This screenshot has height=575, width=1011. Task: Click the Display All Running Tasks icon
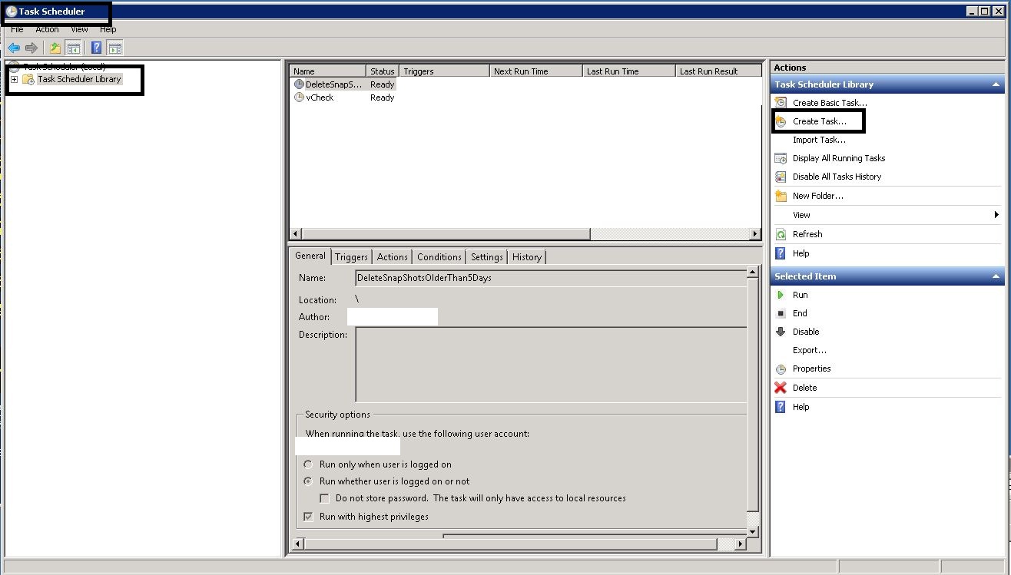[781, 158]
